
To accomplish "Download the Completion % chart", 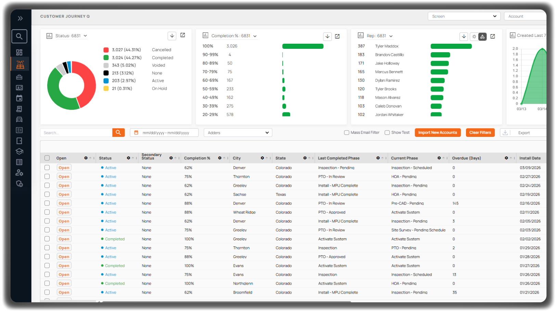I will coord(327,36).
